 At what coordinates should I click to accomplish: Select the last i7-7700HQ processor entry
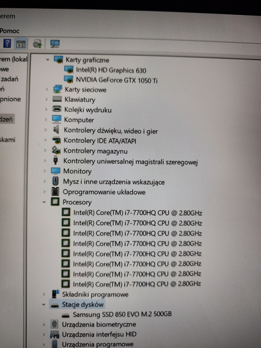click(137, 284)
